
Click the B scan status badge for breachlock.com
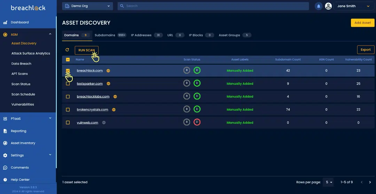pos(187,70)
